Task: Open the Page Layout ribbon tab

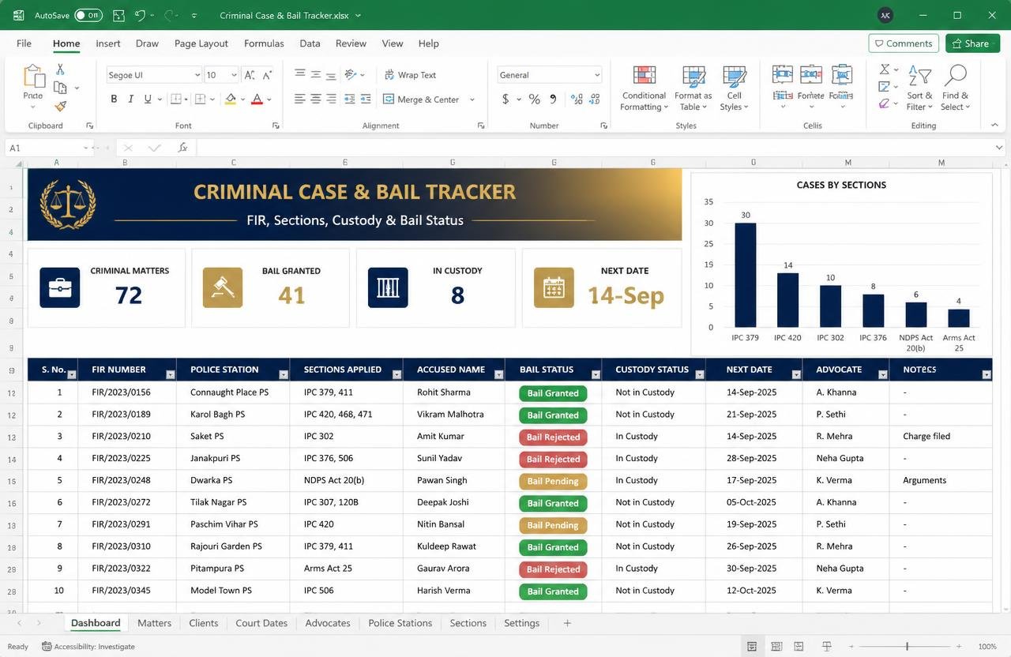Action: click(x=201, y=43)
